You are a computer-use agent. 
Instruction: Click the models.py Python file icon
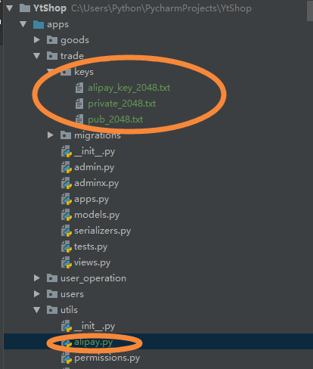(67, 215)
